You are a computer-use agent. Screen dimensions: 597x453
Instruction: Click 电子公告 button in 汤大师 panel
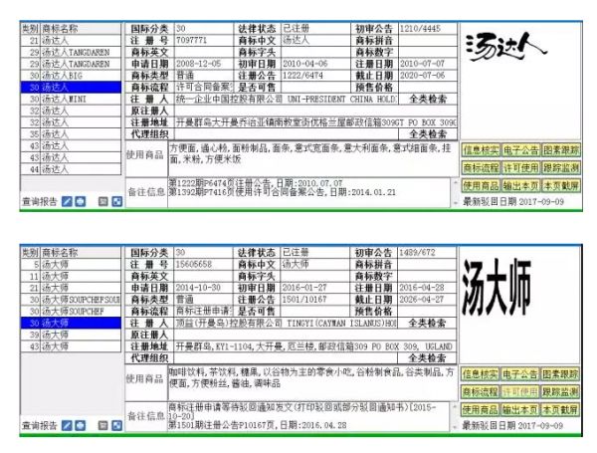pos(519,373)
